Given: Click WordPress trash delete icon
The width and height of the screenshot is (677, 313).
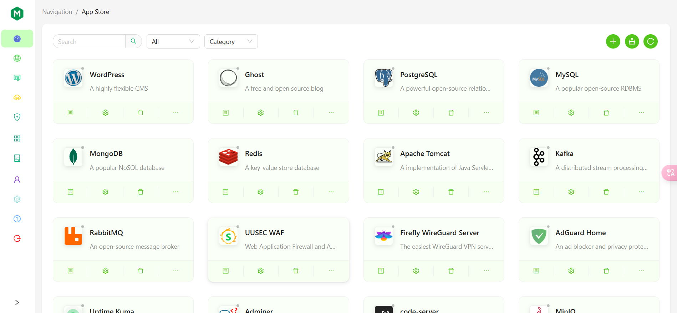Looking at the screenshot, I should point(141,113).
